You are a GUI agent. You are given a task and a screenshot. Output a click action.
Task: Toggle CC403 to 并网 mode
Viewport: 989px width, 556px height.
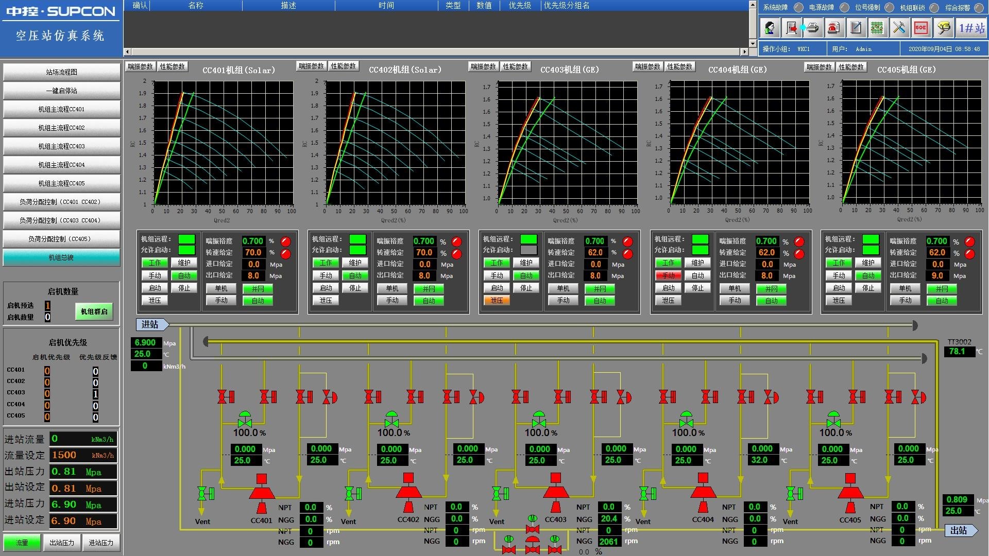click(600, 289)
